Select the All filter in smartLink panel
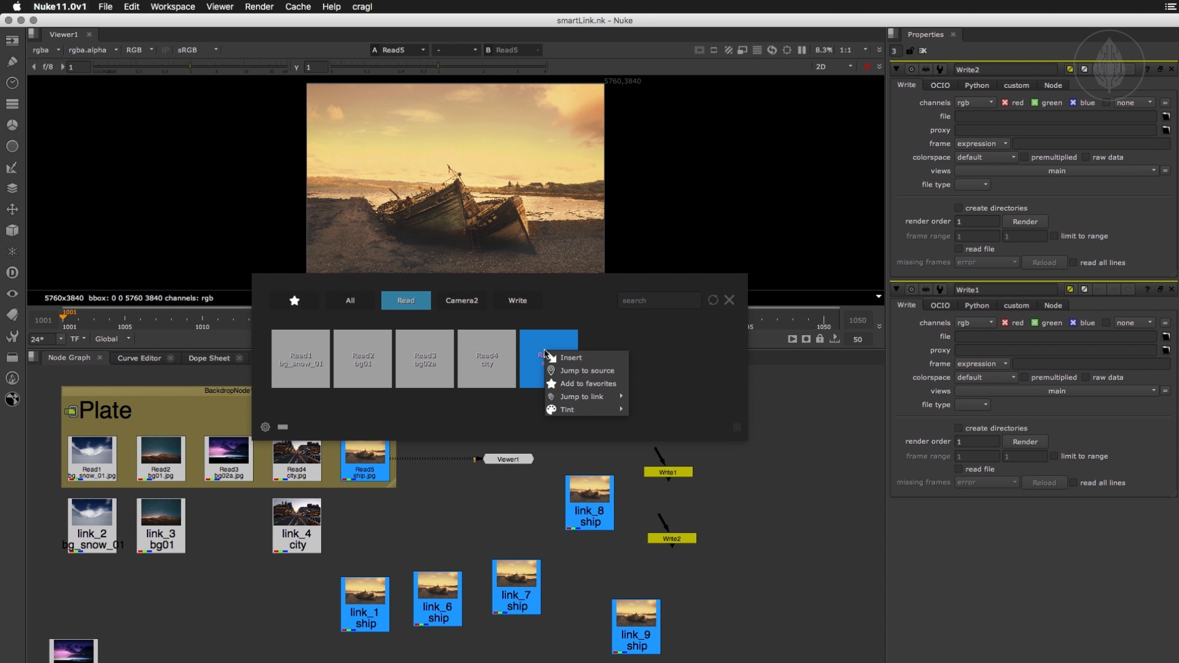The height and width of the screenshot is (663, 1179). pyautogui.click(x=350, y=300)
